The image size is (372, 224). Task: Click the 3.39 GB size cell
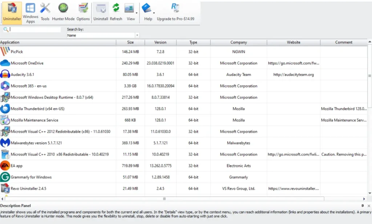tap(130, 86)
